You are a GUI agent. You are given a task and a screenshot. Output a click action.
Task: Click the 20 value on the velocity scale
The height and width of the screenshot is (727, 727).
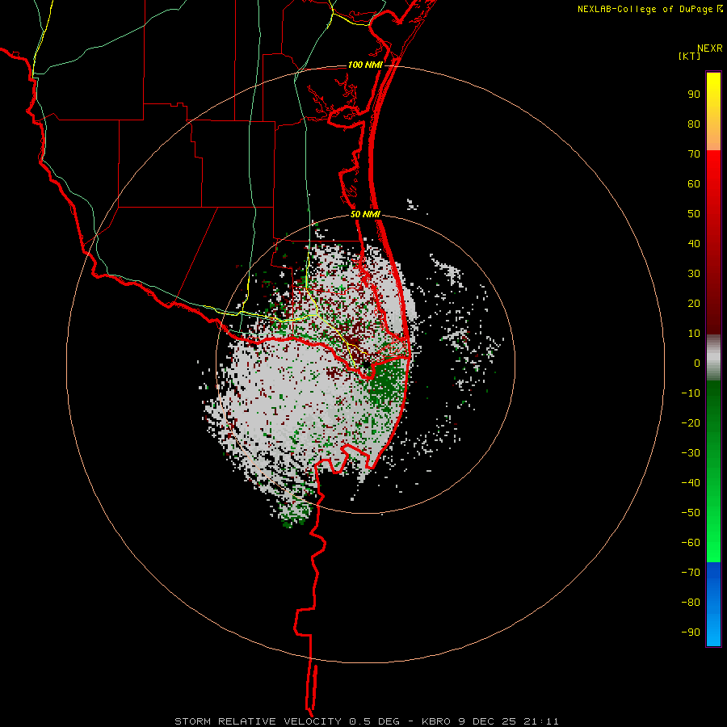point(694,304)
